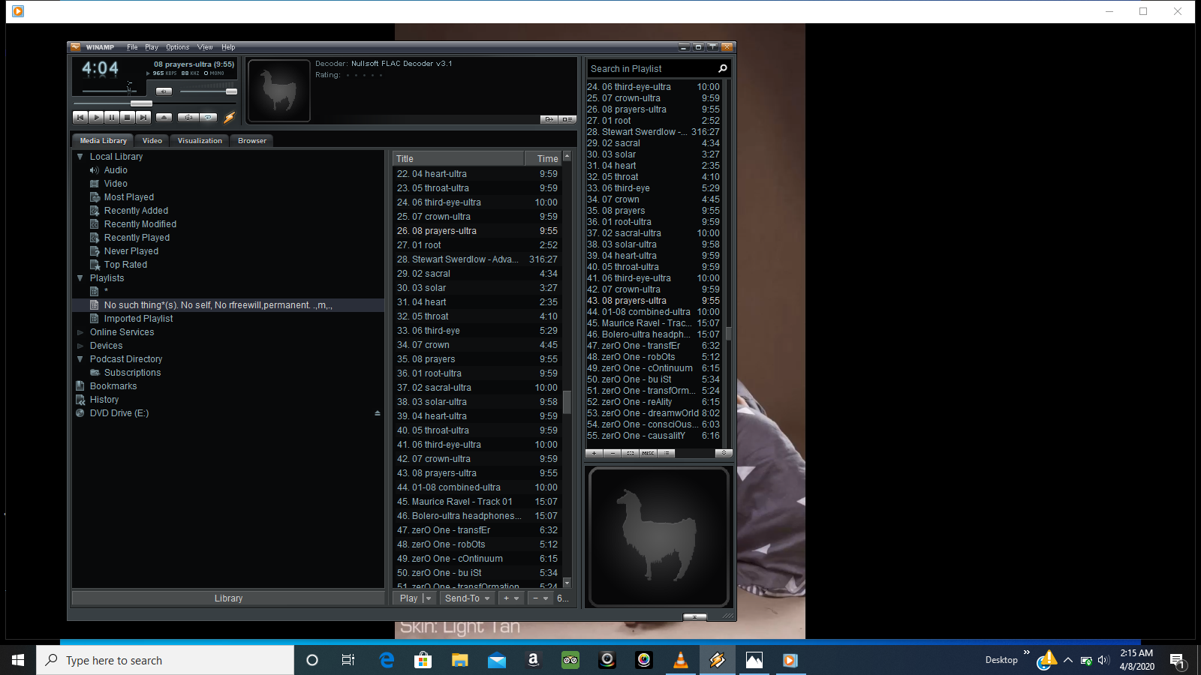Open the plus add-items dropdown in library
Image resolution: width=1201 pixels, height=675 pixels.
(511, 598)
